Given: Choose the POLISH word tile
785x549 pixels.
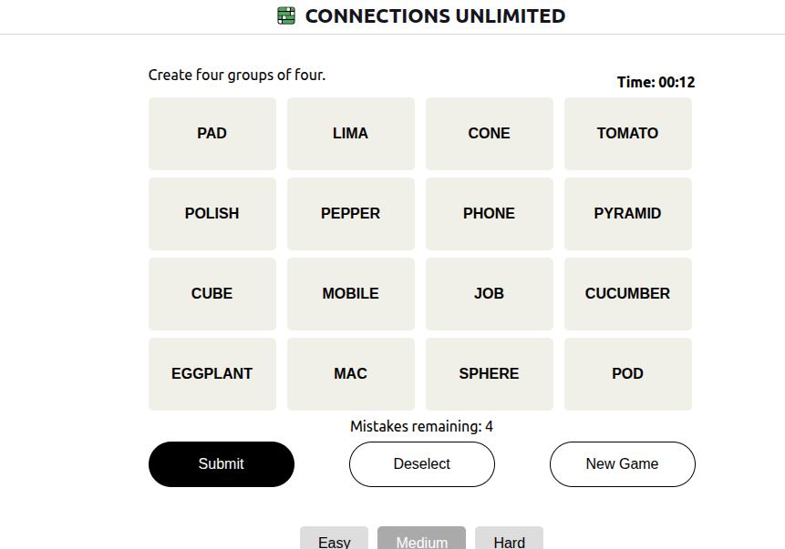Looking at the screenshot, I should (212, 213).
